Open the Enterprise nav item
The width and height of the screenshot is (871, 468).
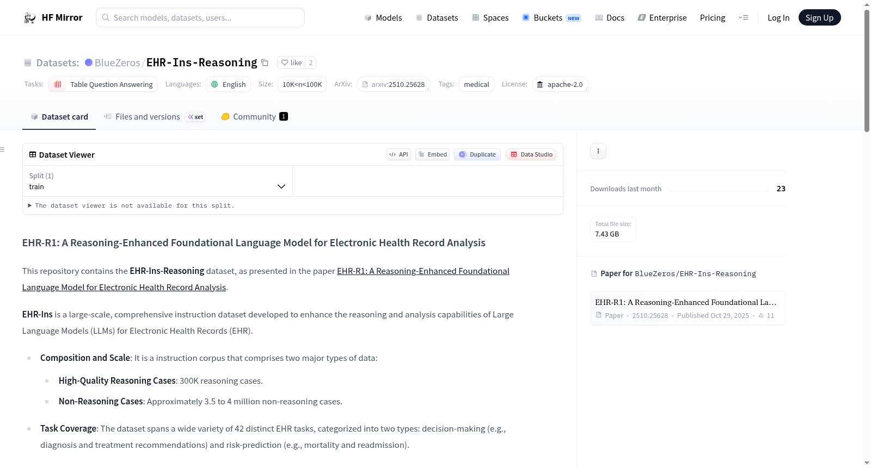662,18
